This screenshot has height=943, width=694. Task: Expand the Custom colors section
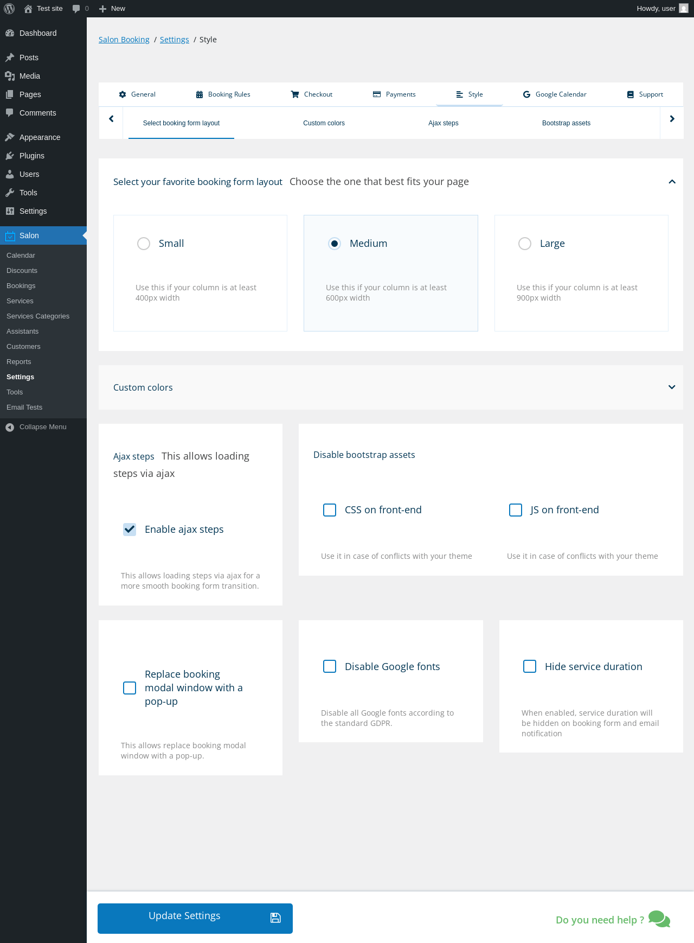[672, 387]
